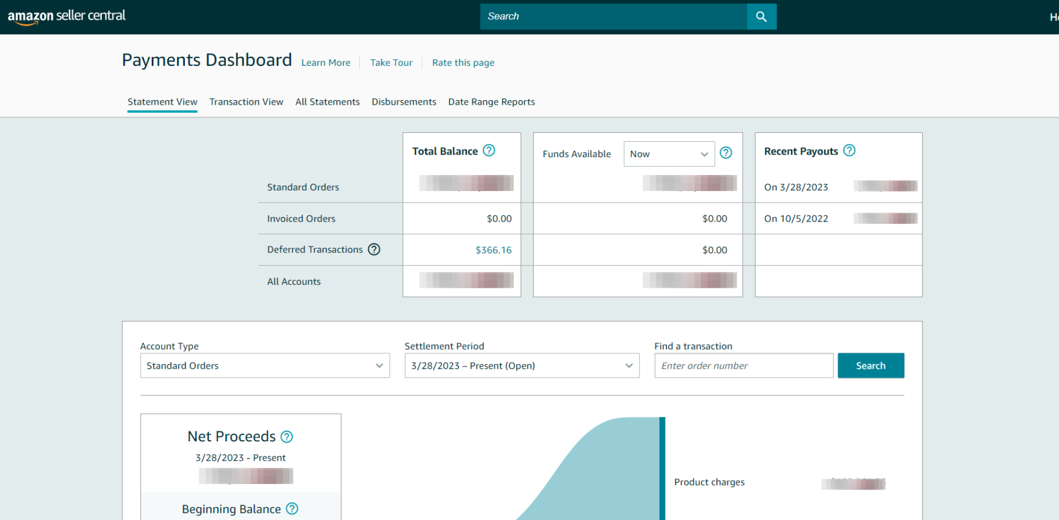Image resolution: width=1059 pixels, height=520 pixels.
Task: Click the Learn More link
Action: click(x=326, y=63)
